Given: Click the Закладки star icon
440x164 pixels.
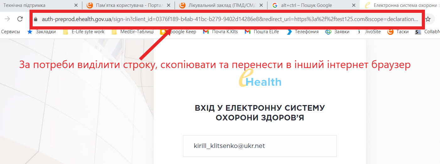Looking at the screenshot, I should pos(30,32).
